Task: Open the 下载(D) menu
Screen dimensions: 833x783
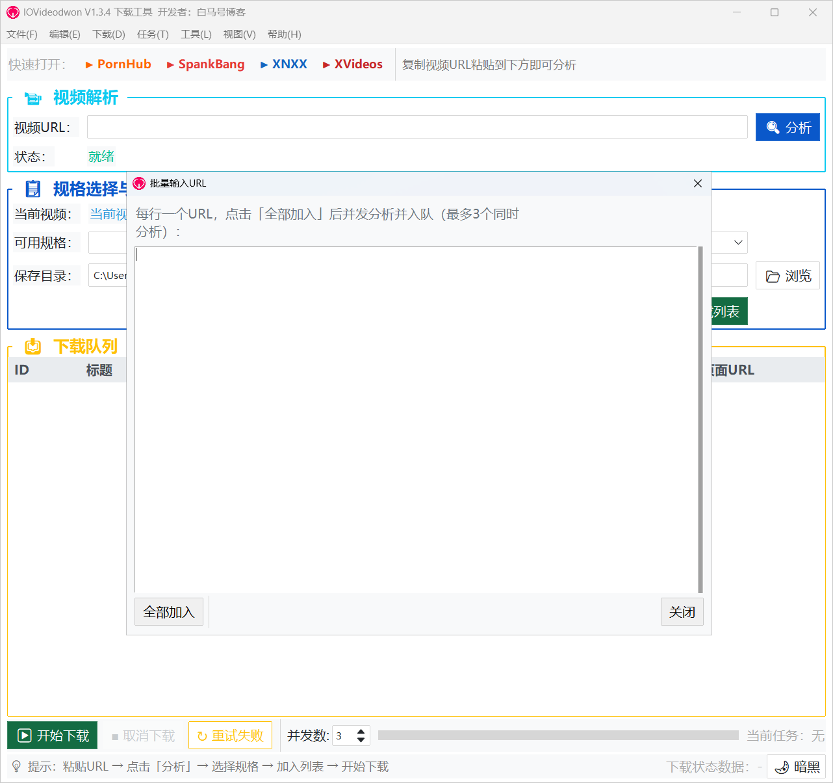Action: click(109, 34)
